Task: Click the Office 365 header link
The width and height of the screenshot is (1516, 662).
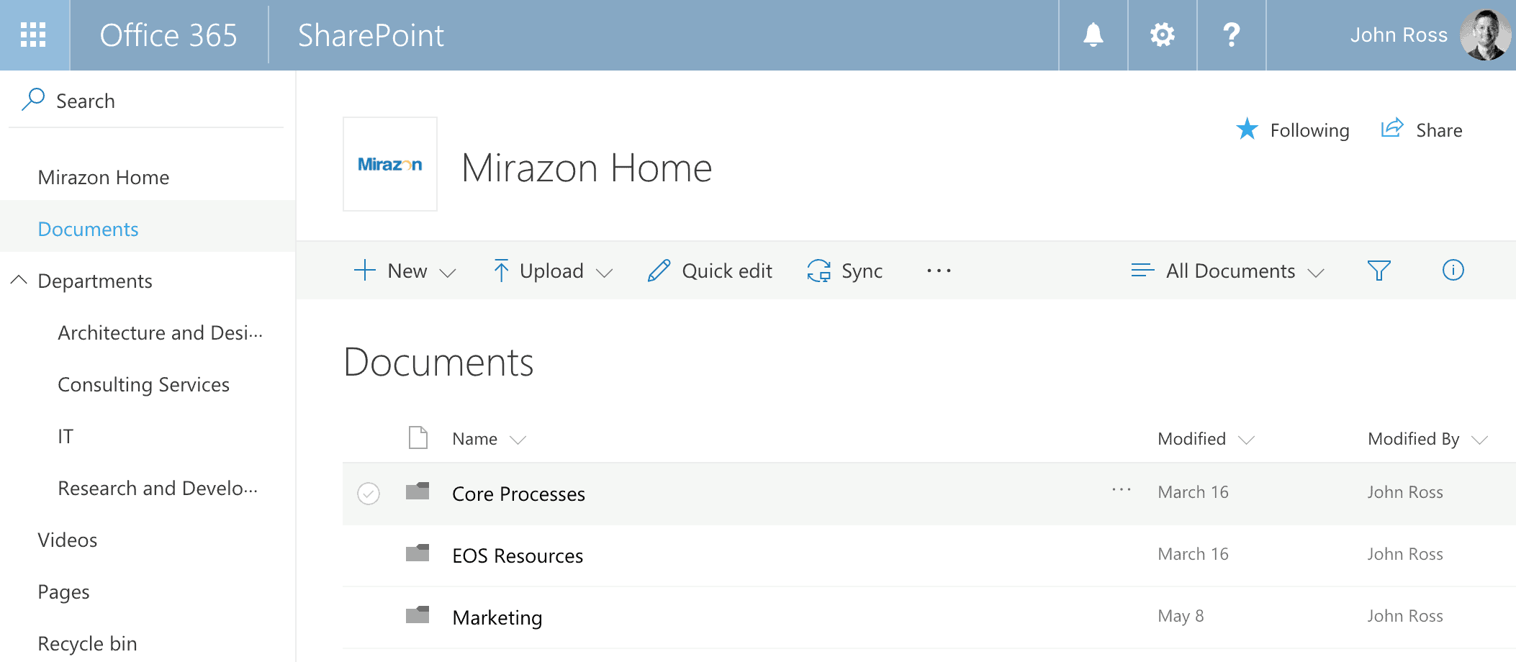Action: click(168, 35)
